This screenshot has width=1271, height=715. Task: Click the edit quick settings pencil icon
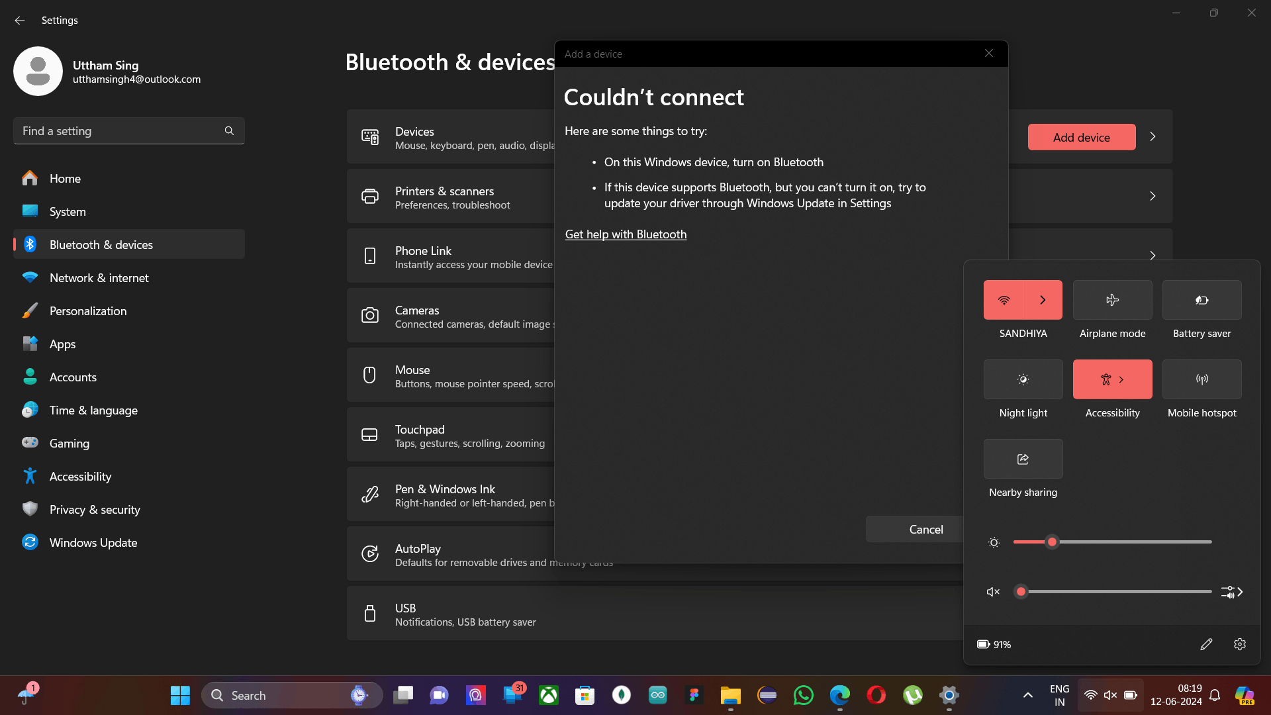click(x=1206, y=644)
